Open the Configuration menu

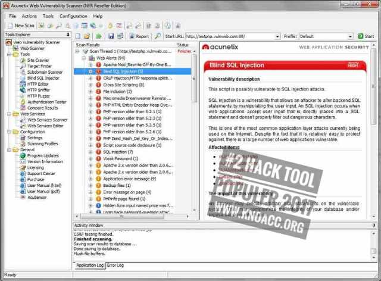coord(73,16)
